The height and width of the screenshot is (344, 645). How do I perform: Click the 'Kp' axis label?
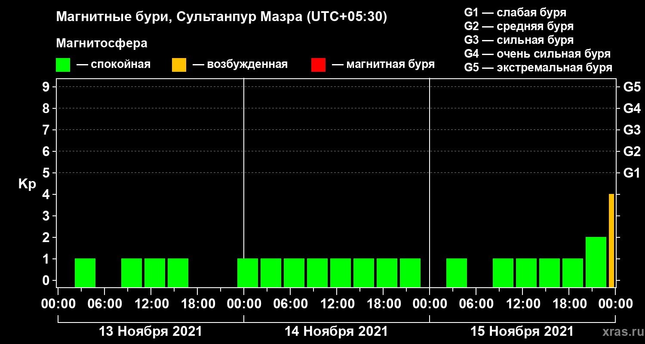coord(27,184)
